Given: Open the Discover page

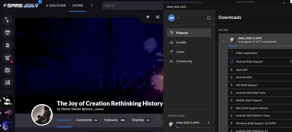Looking at the screenshot, I should (x=56, y=6).
